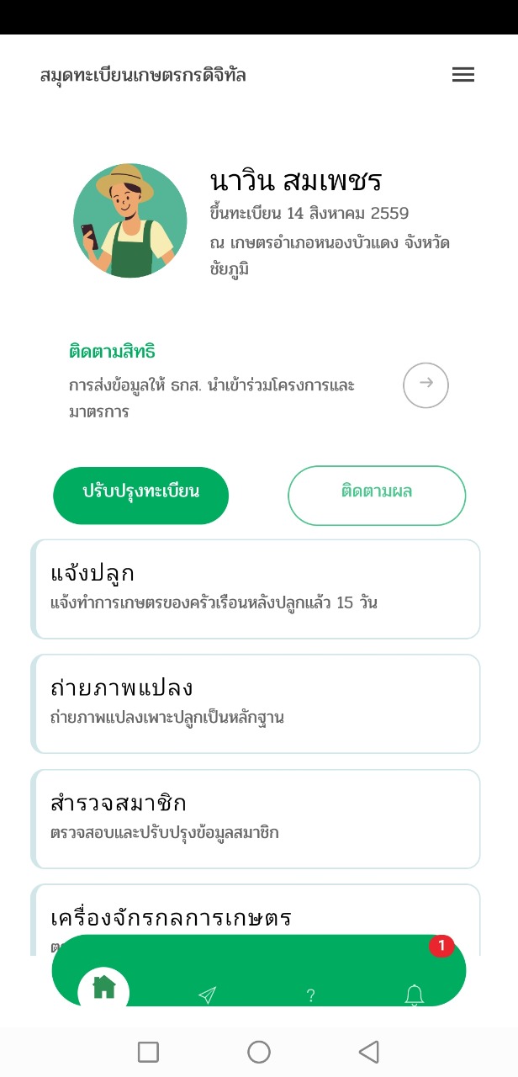
Task: Open the แจ้งปลูก card
Action: 256,588
